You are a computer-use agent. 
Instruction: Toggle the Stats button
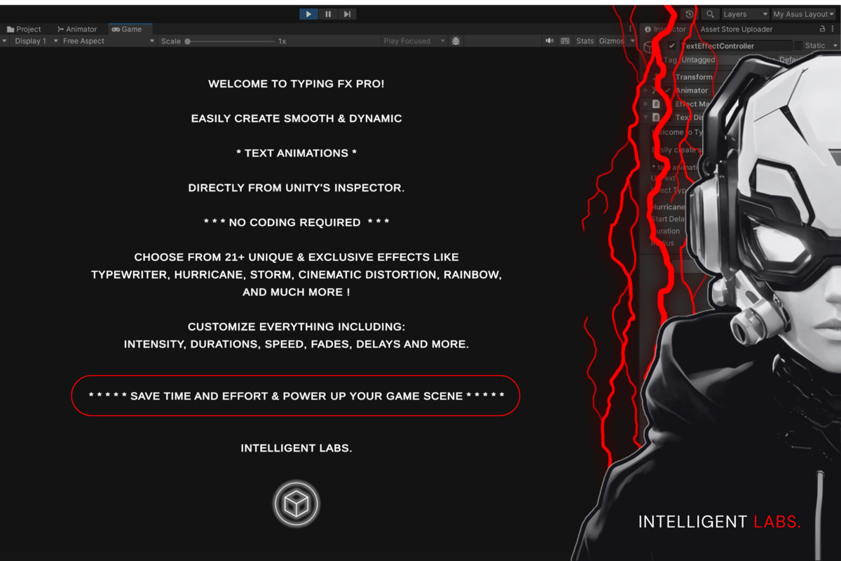pos(584,41)
